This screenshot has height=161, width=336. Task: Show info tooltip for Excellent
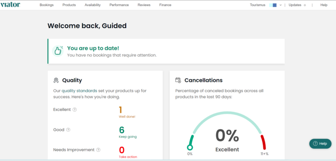[x=74, y=110]
